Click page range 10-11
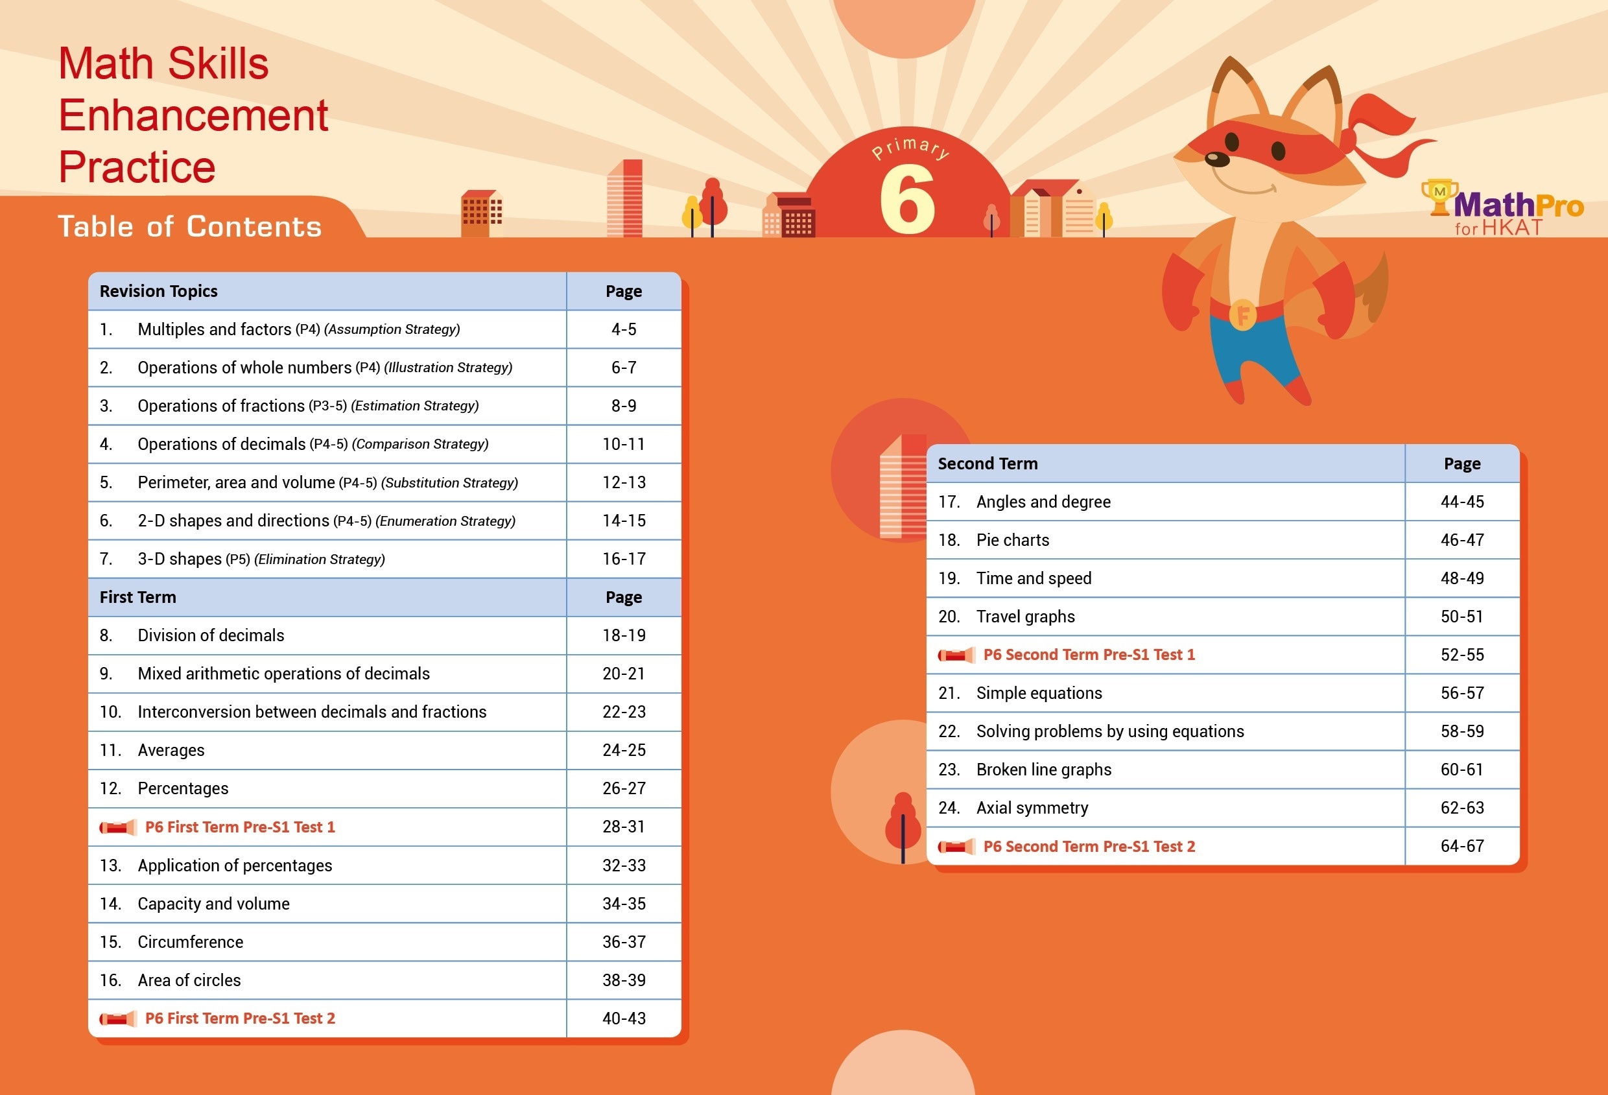The height and width of the screenshot is (1095, 1608). pyautogui.click(x=623, y=444)
